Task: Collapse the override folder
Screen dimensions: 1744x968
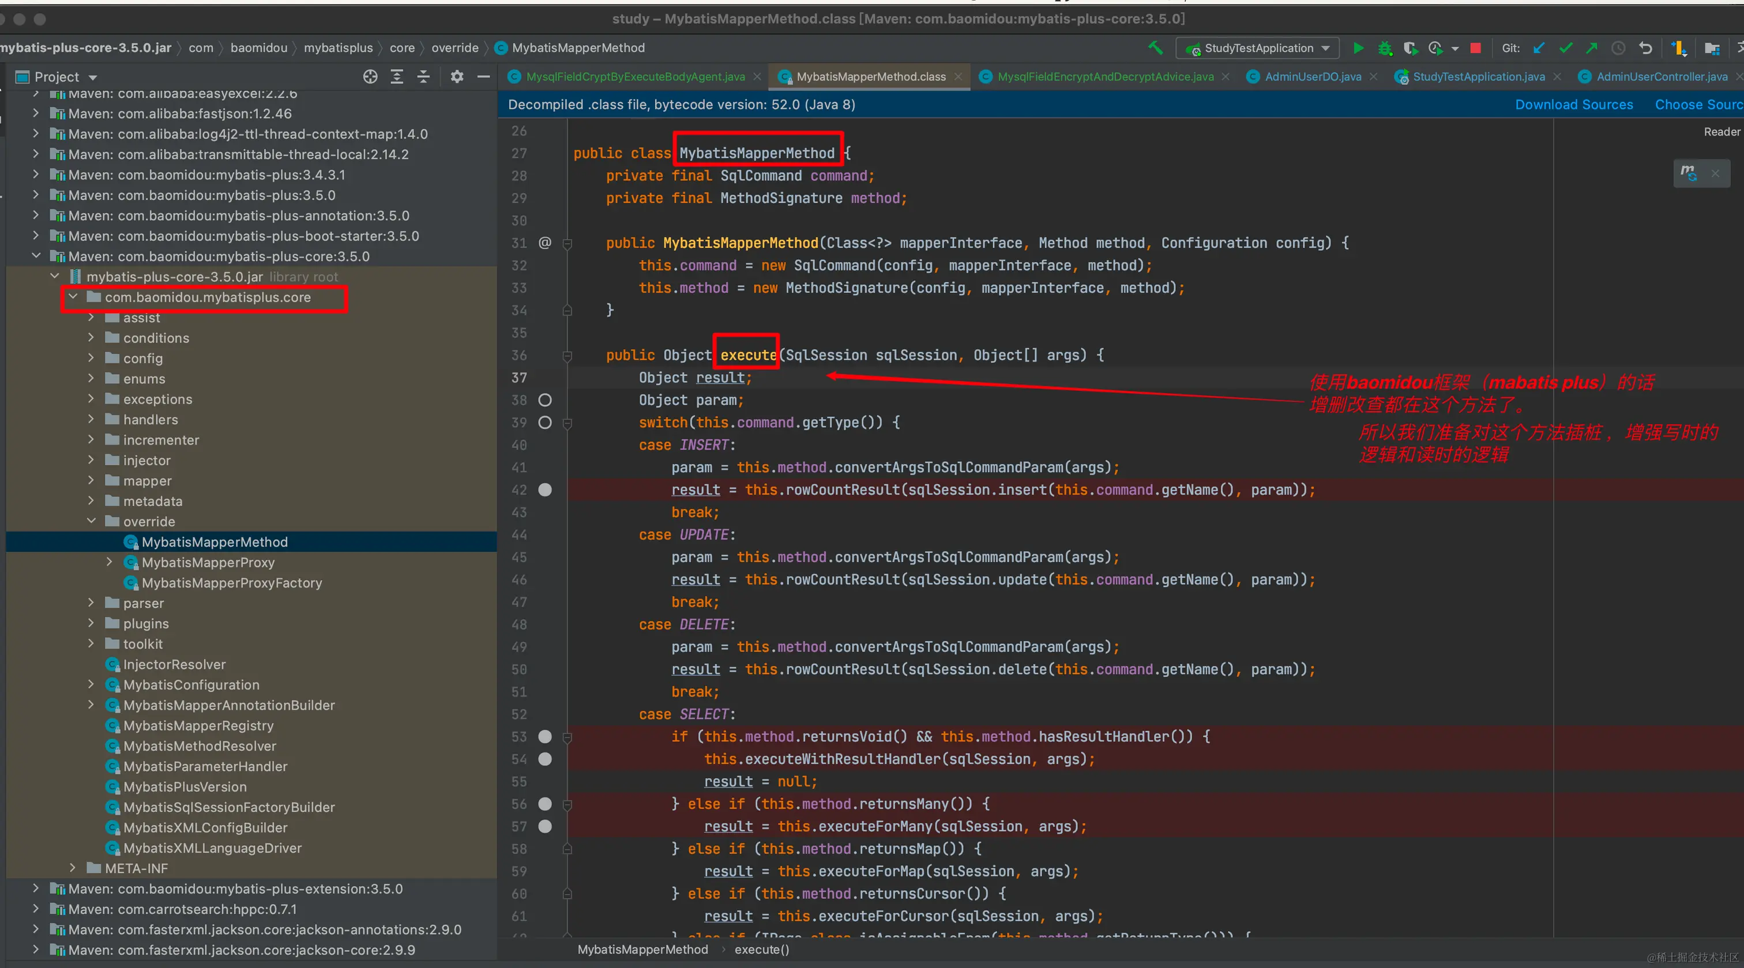Action: pos(91,521)
